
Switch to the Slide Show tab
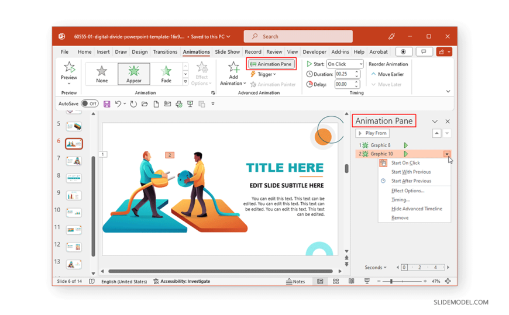point(227,52)
